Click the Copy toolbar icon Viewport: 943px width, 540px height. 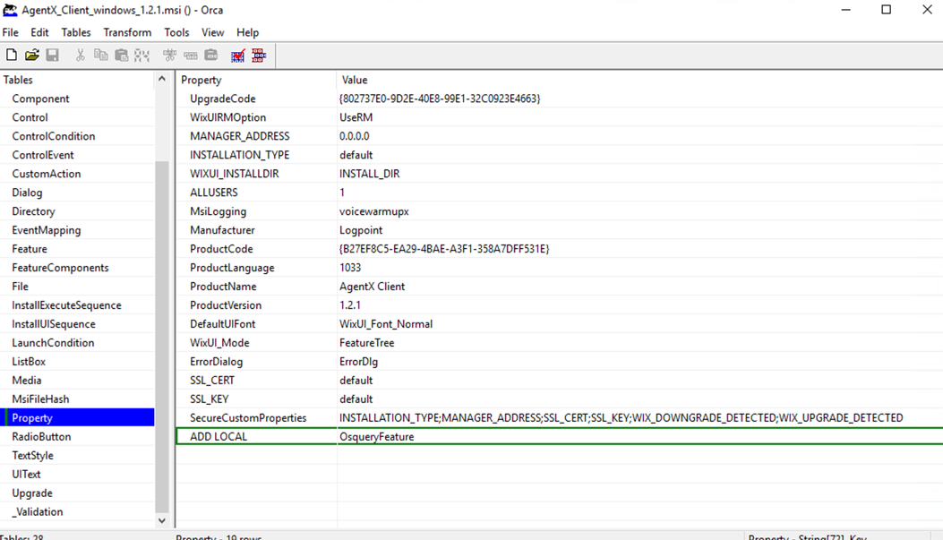click(101, 56)
